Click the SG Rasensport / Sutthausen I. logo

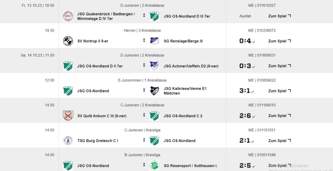pyautogui.click(x=154, y=165)
